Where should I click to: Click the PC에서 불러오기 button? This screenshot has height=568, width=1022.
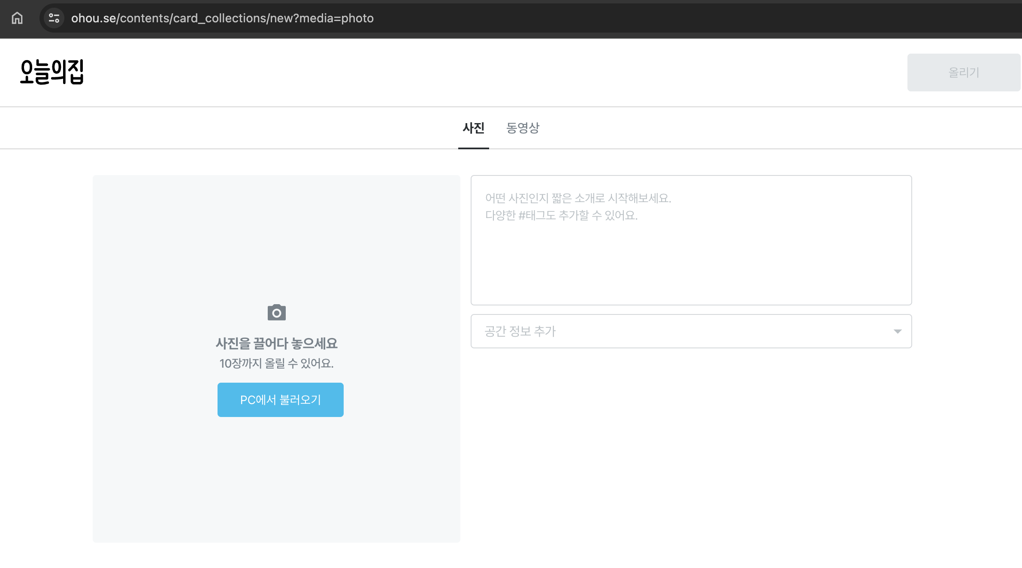click(x=280, y=400)
